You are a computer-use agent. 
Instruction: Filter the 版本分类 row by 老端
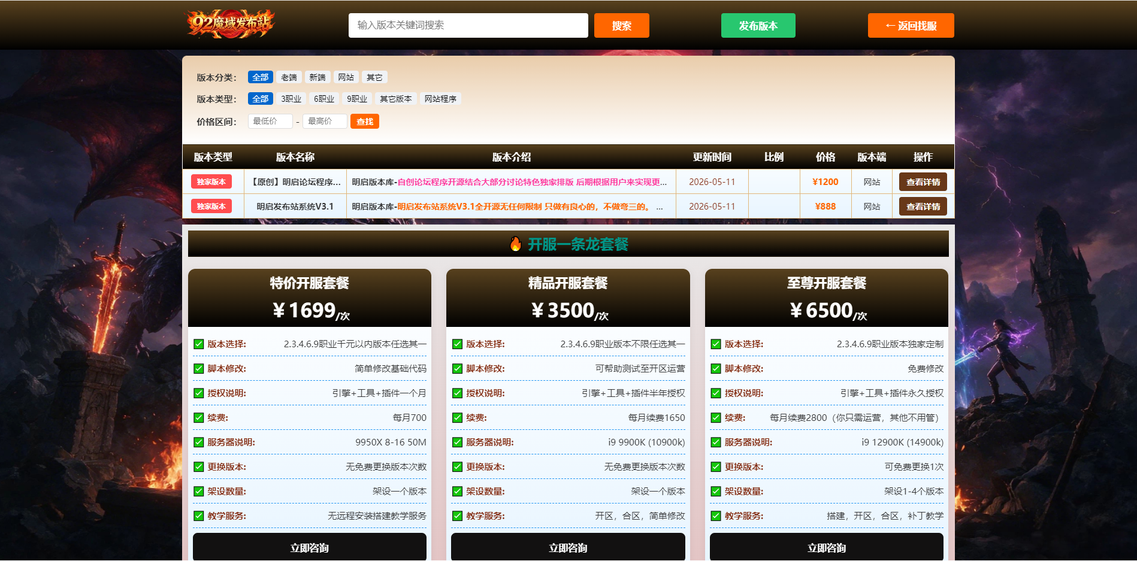coord(289,77)
